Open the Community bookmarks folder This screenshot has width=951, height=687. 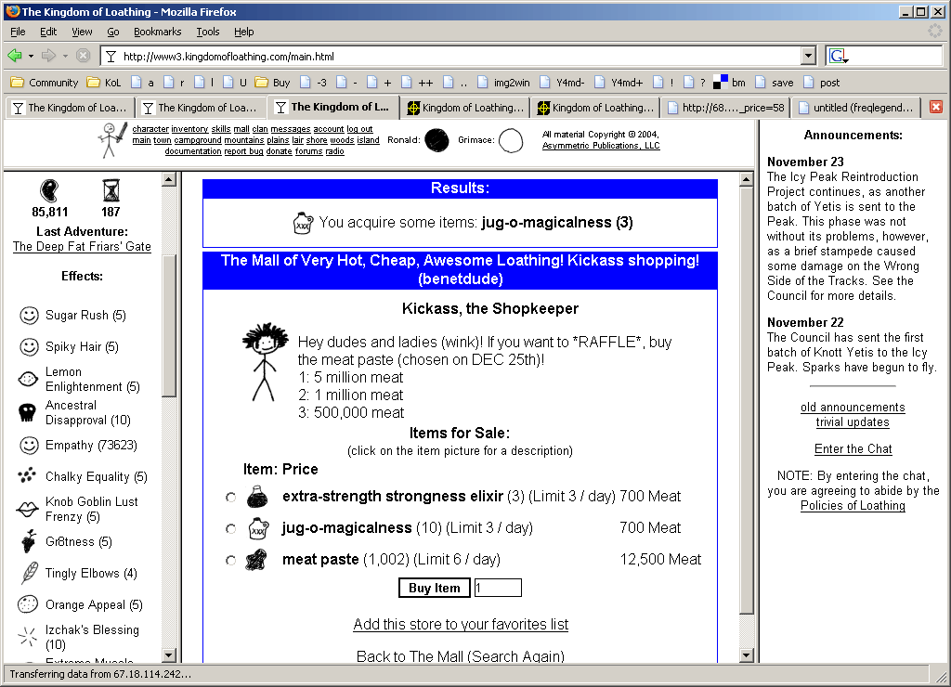click(x=45, y=83)
